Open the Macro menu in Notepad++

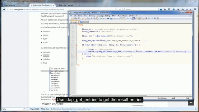(x=114, y=16)
